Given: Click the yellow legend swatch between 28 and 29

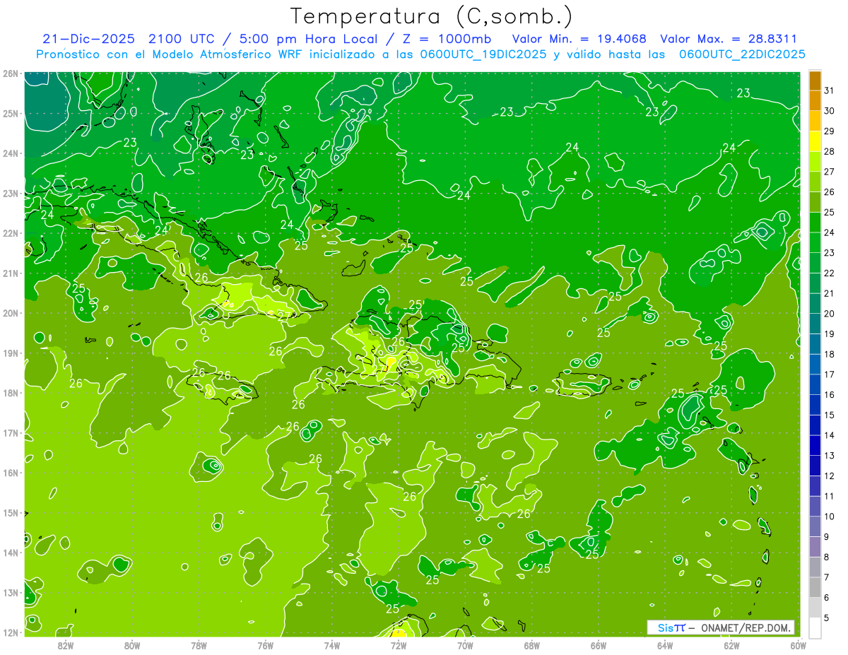Looking at the screenshot, I should 815,141.
